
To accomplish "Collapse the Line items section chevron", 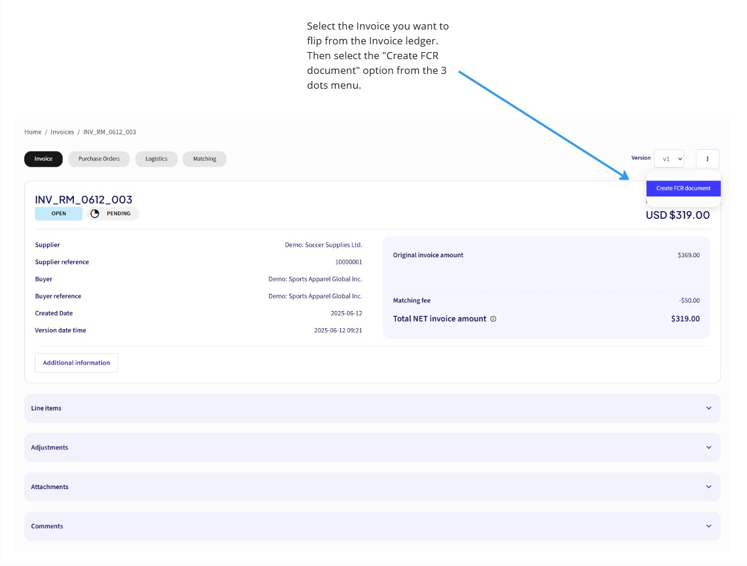I will 709,407.
